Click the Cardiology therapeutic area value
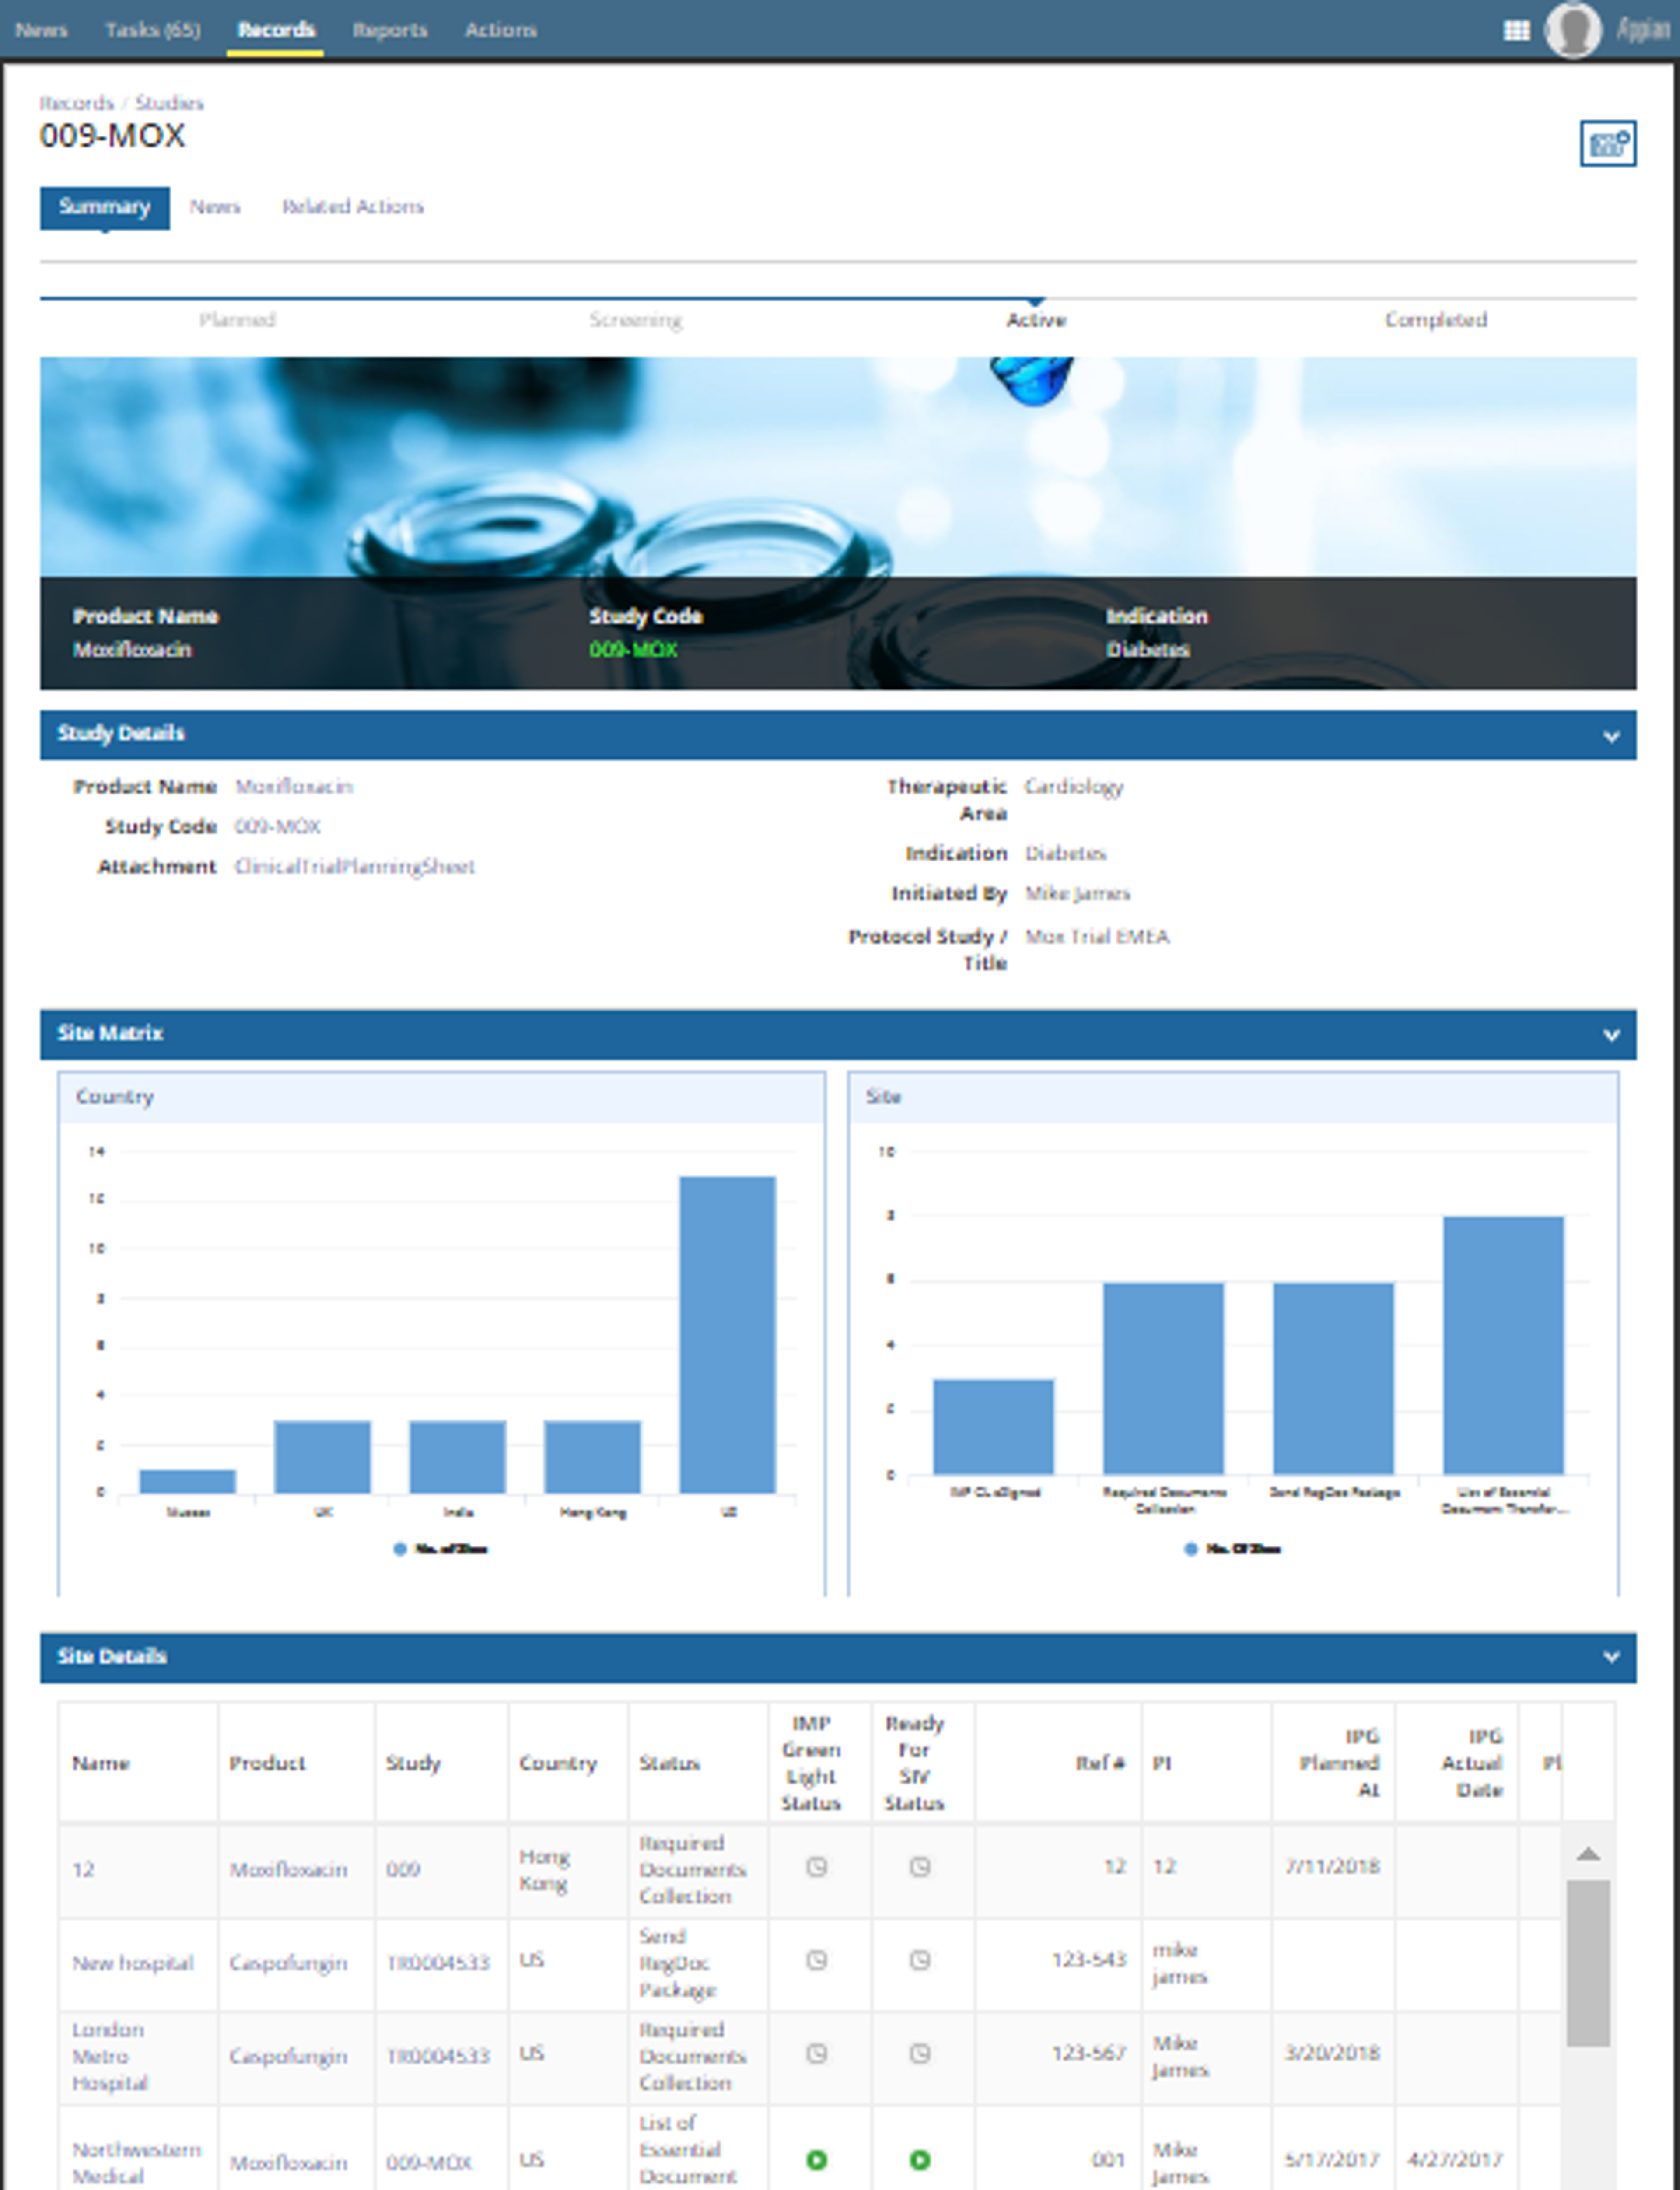 click(1074, 787)
